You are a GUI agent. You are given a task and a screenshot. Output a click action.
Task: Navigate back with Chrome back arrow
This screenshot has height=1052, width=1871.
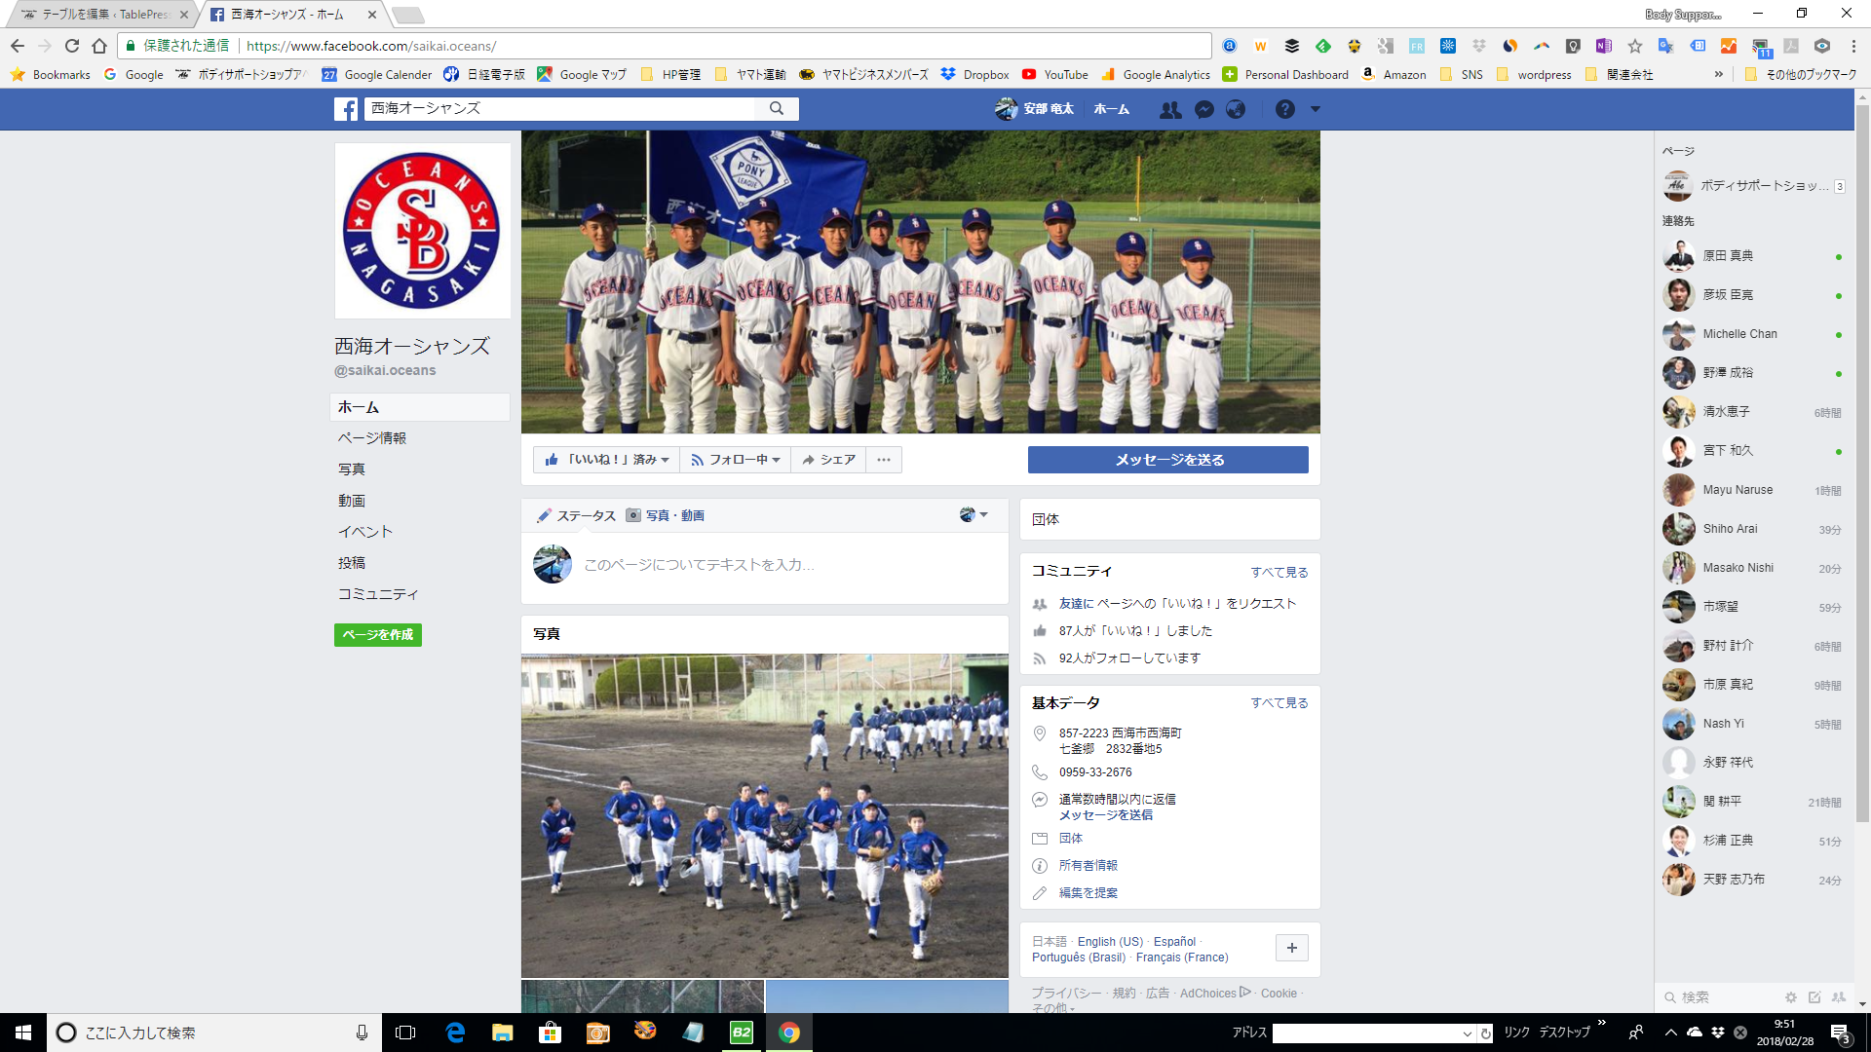click(18, 46)
